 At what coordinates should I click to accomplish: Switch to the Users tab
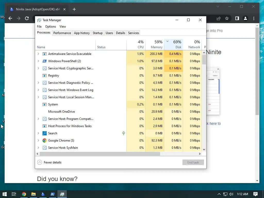point(109,33)
